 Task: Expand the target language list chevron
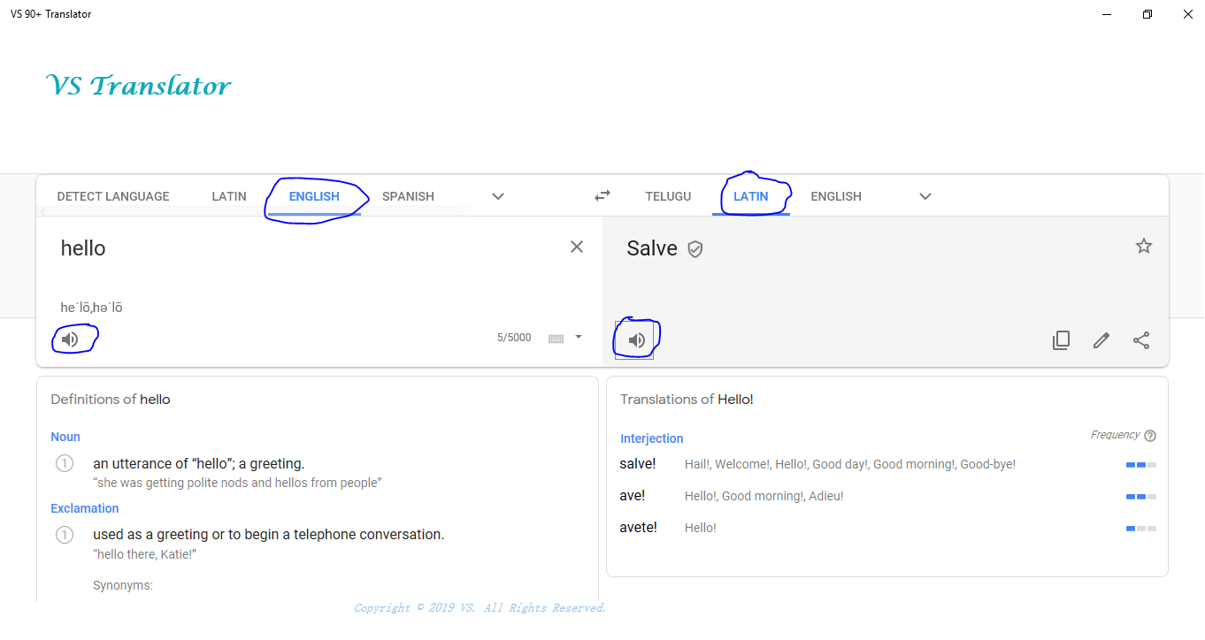coord(925,196)
